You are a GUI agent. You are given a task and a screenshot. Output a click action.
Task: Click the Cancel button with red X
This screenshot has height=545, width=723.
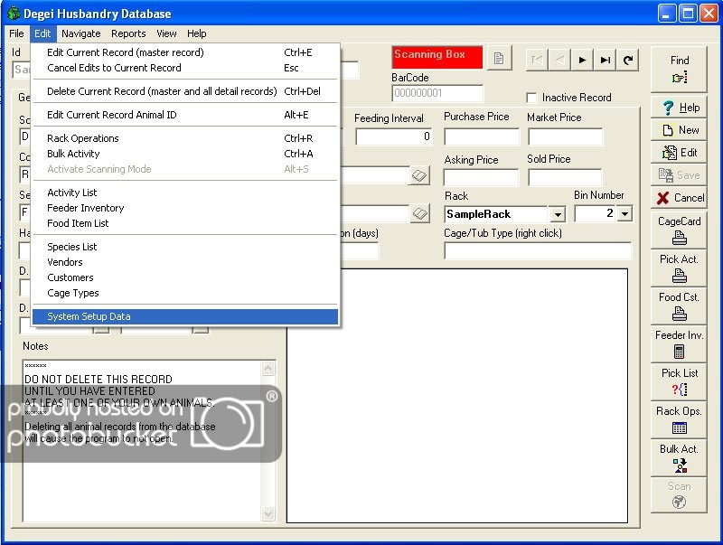click(x=680, y=197)
